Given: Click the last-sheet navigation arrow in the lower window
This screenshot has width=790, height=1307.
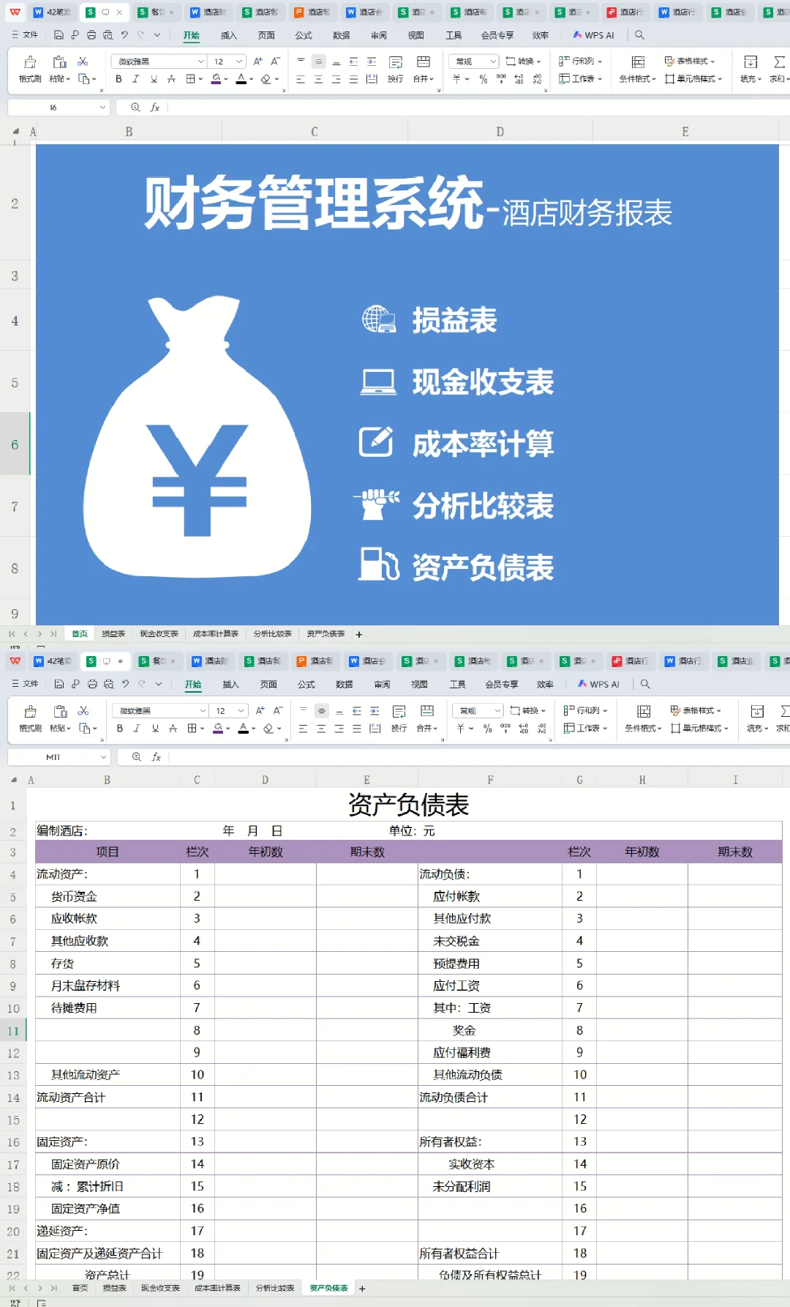Looking at the screenshot, I should click(x=53, y=1288).
